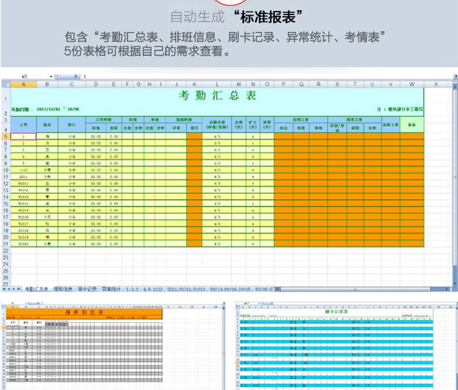Open the 2211.91011.91012 sheet tab
Image resolution: width=458 pixels, height=390 pixels.
click(186, 289)
